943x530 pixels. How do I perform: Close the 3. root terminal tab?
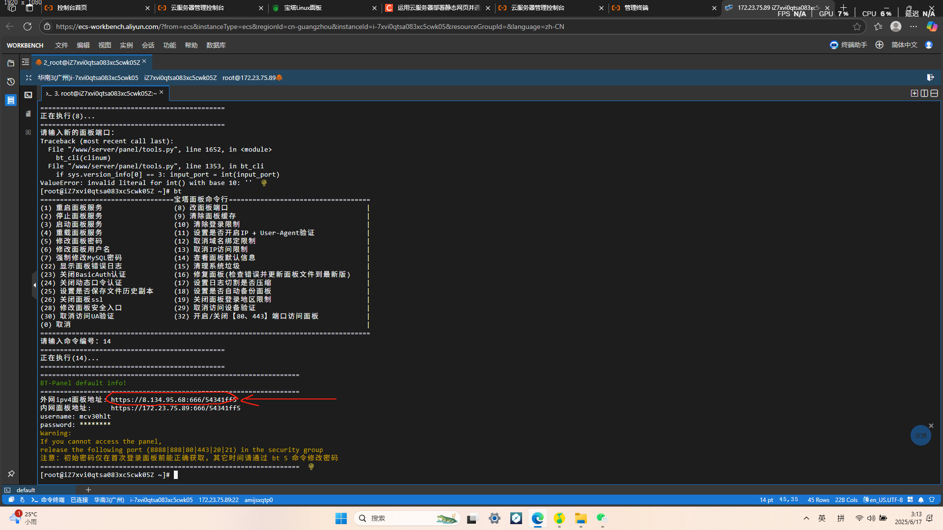coord(161,92)
